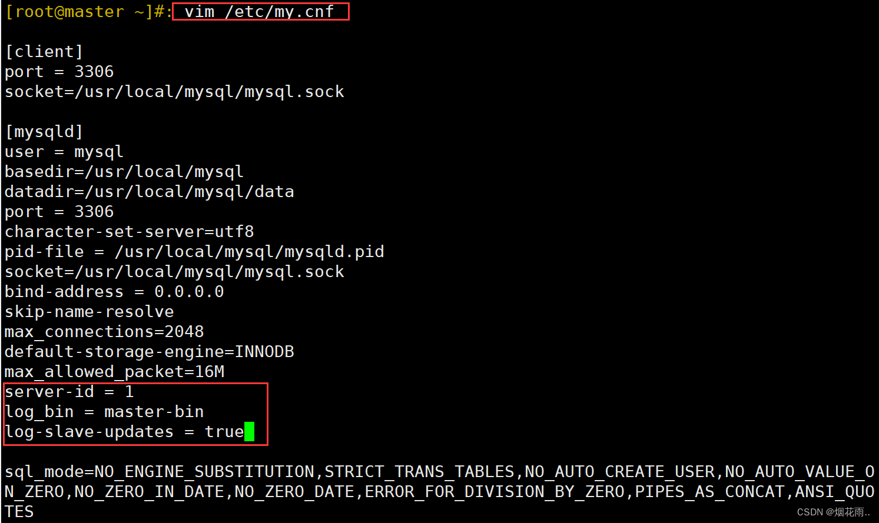This screenshot has width=879, height=523.
Task: Select the [mysqld] section header
Action: point(44,132)
